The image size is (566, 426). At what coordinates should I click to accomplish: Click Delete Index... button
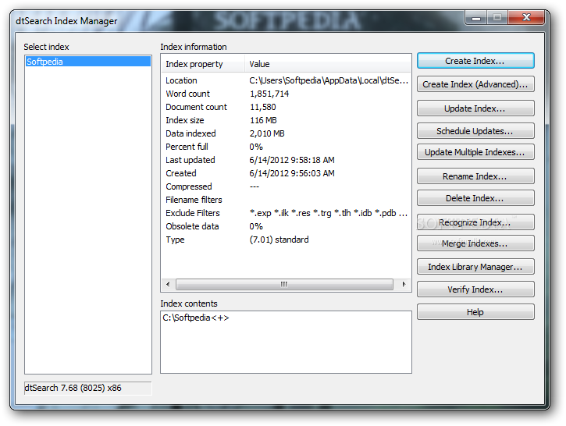(x=475, y=198)
